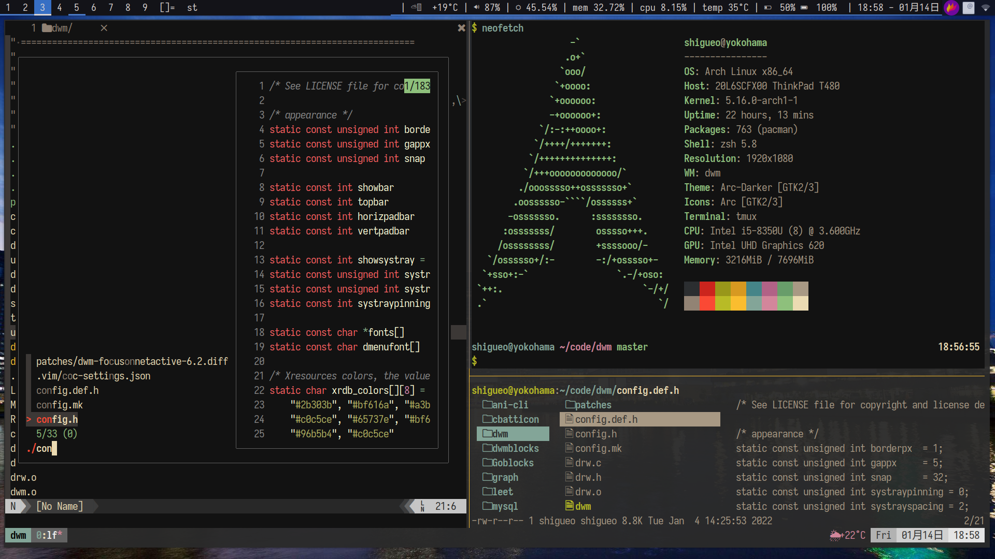The image size is (995, 559).
Task: Click the N mode indicator in vim's statusline
Action: pyautogui.click(x=13, y=506)
